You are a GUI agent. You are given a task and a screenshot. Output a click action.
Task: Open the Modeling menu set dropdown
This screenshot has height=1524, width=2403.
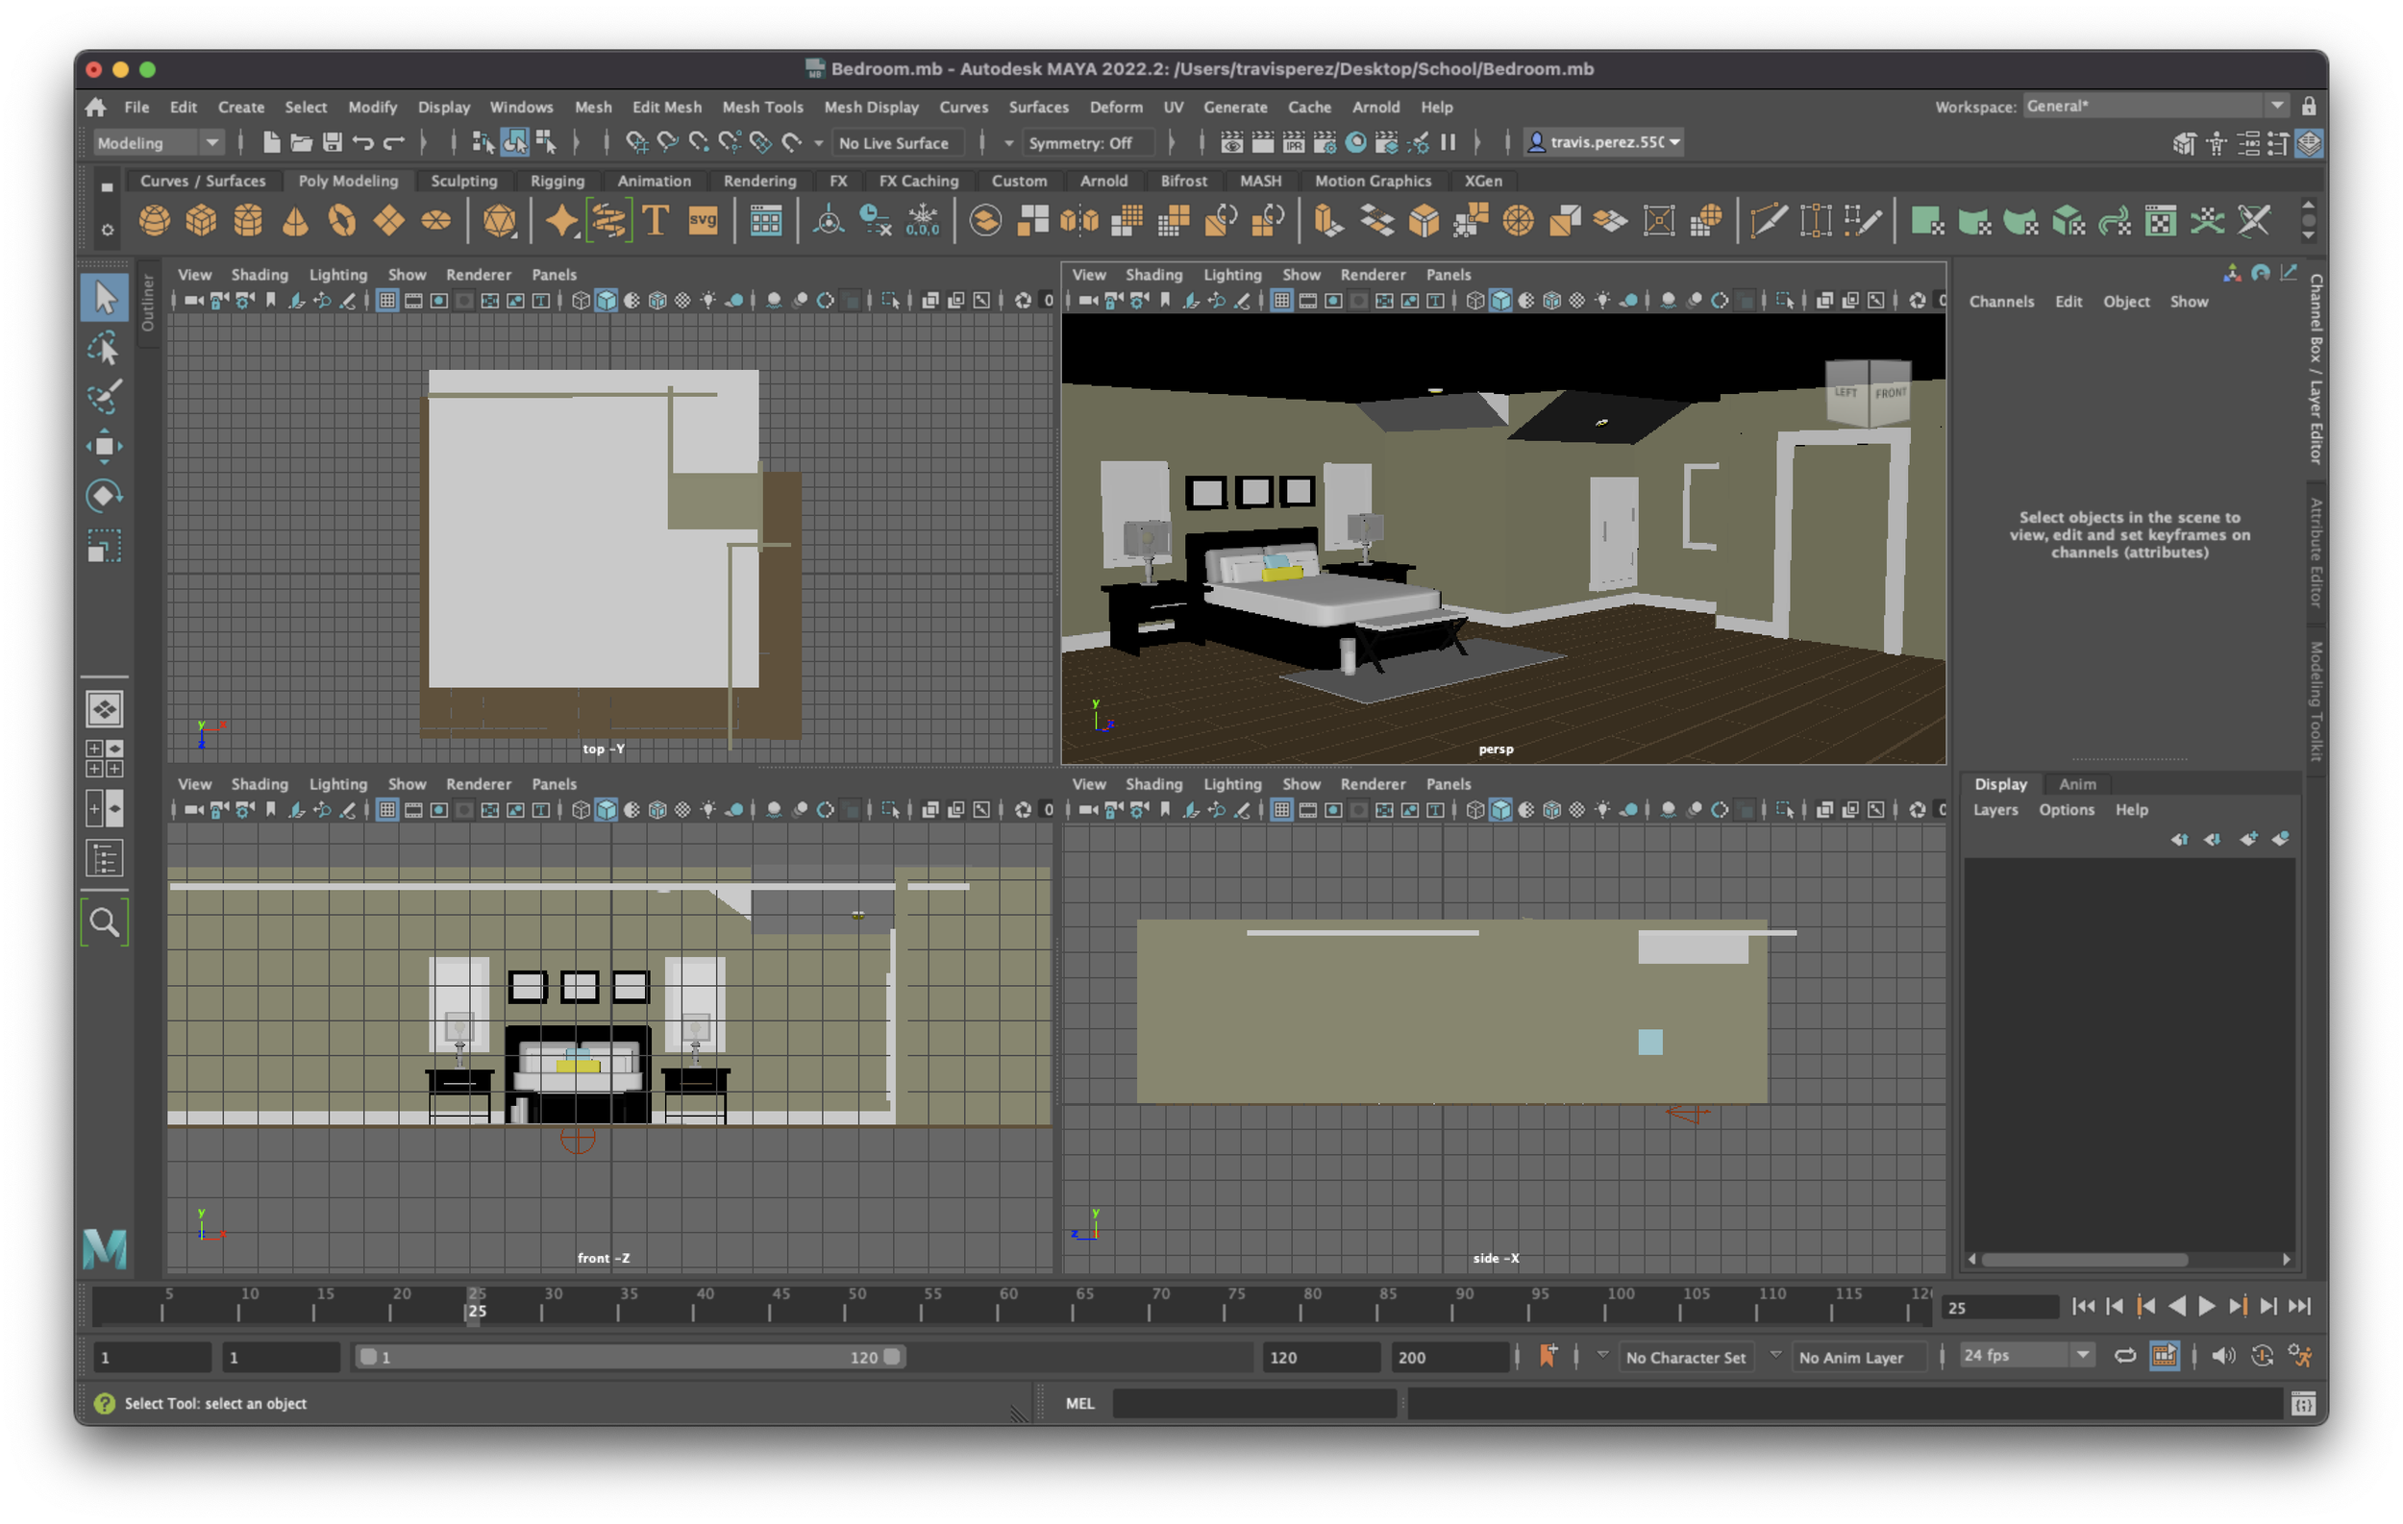pyautogui.click(x=158, y=142)
